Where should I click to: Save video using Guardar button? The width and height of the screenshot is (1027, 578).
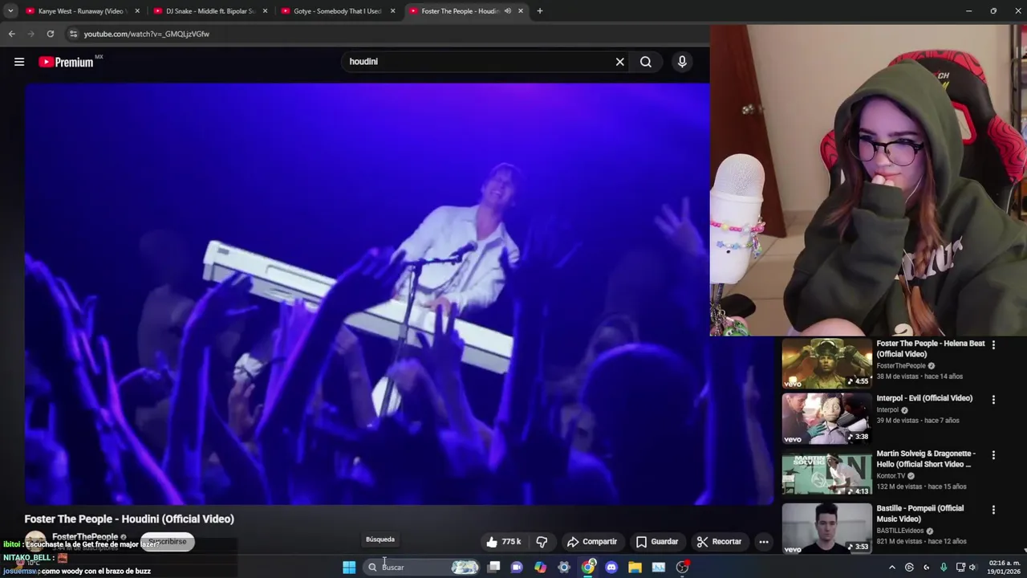[x=657, y=542]
